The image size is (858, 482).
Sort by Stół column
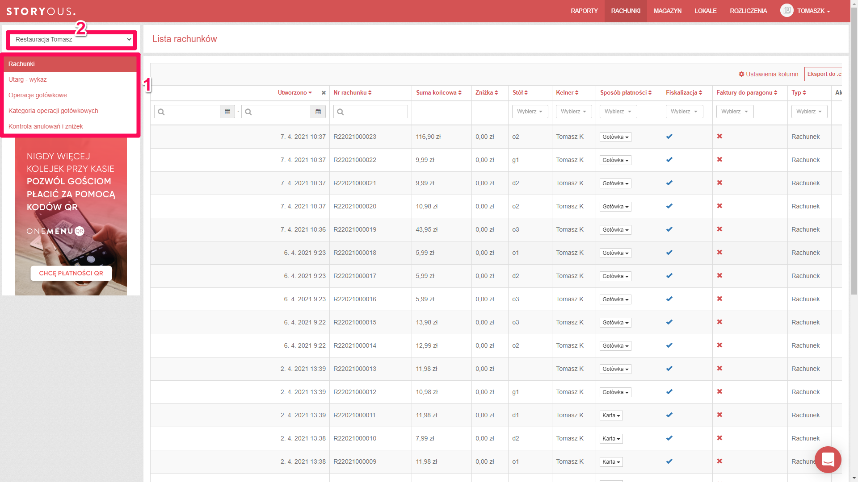tap(520, 92)
